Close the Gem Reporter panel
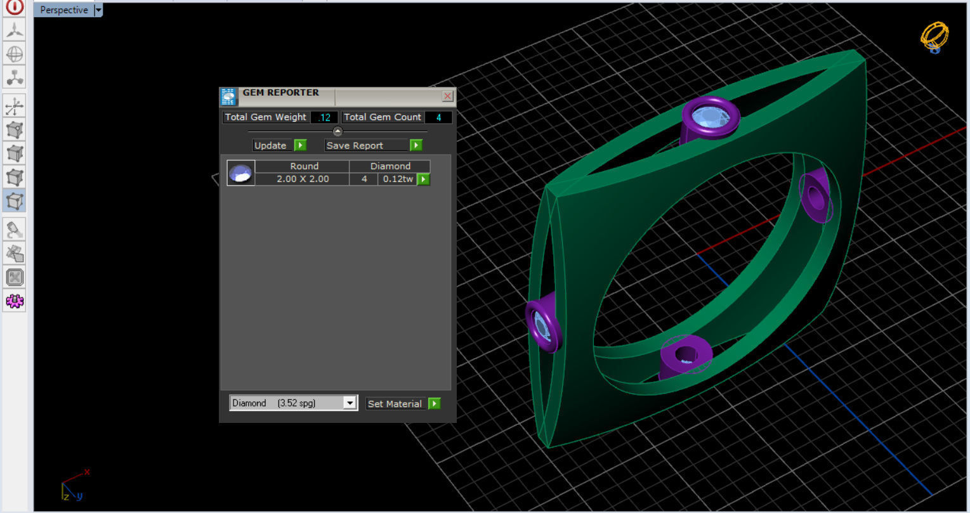Screen dimensions: 970x513 447,96
